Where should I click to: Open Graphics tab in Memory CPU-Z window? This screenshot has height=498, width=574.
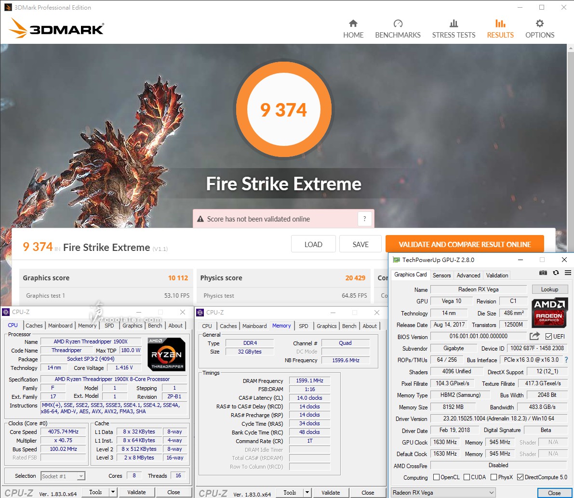tap(327, 326)
